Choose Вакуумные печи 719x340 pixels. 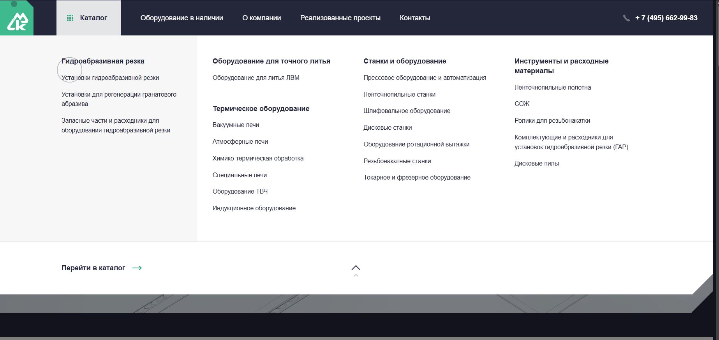236,125
